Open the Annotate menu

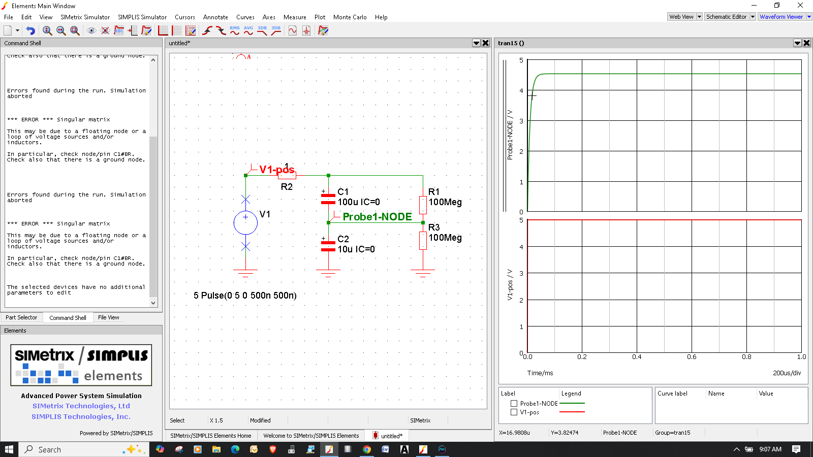coord(215,17)
